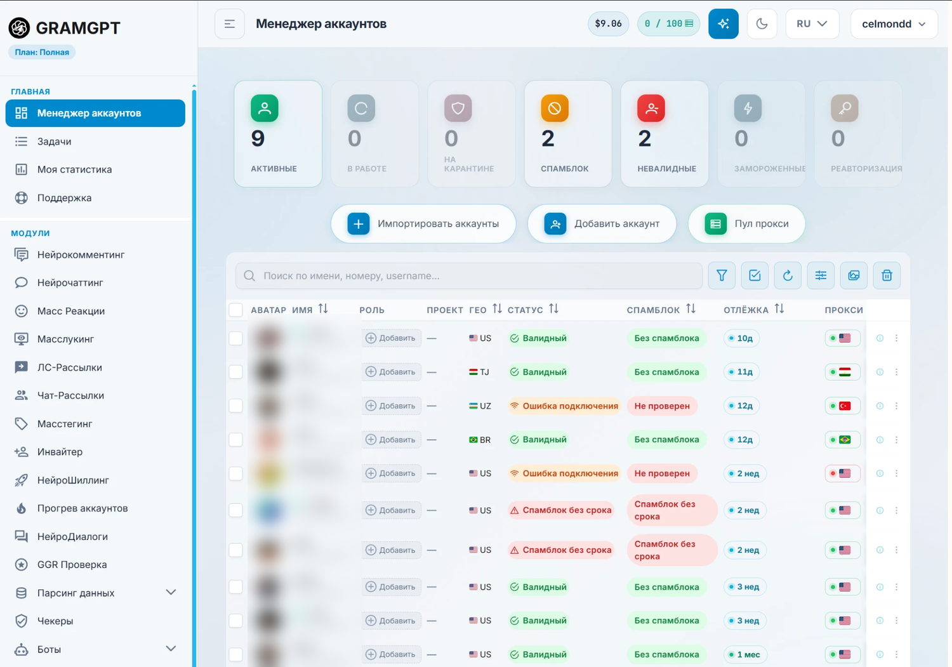Image resolution: width=952 pixels, height=667 pixels.
Task: Toggle the select-all checkbox in table header
Action: [236, 310]
